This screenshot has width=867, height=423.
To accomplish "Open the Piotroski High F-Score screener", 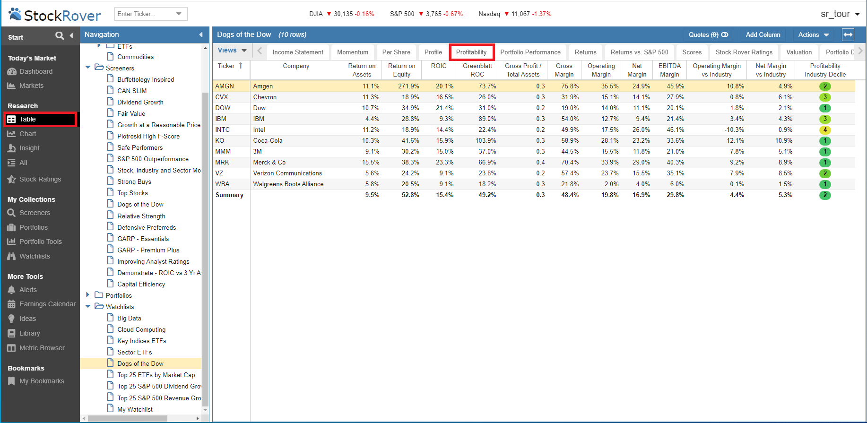I will click(148, 136).
